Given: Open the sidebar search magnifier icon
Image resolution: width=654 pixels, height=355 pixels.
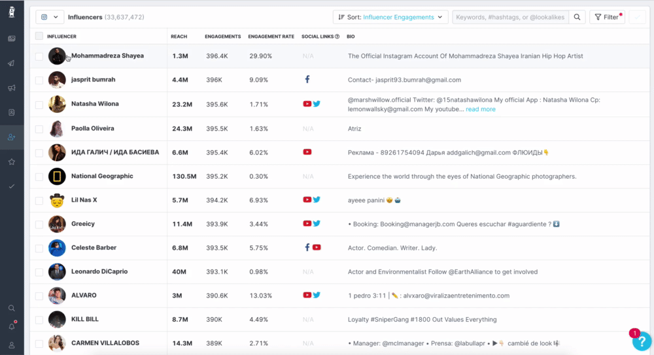Looking at the screenshot, I should click(x=12, y=308).
